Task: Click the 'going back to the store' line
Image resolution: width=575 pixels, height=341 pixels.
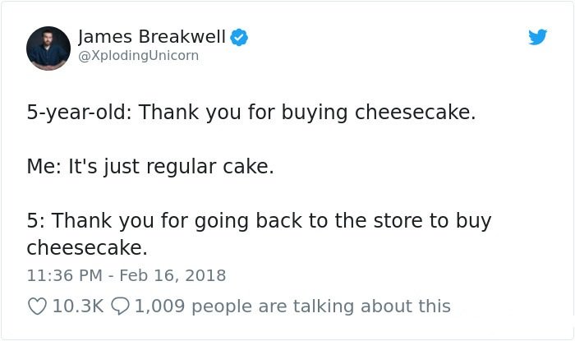Action: point(259,221)
